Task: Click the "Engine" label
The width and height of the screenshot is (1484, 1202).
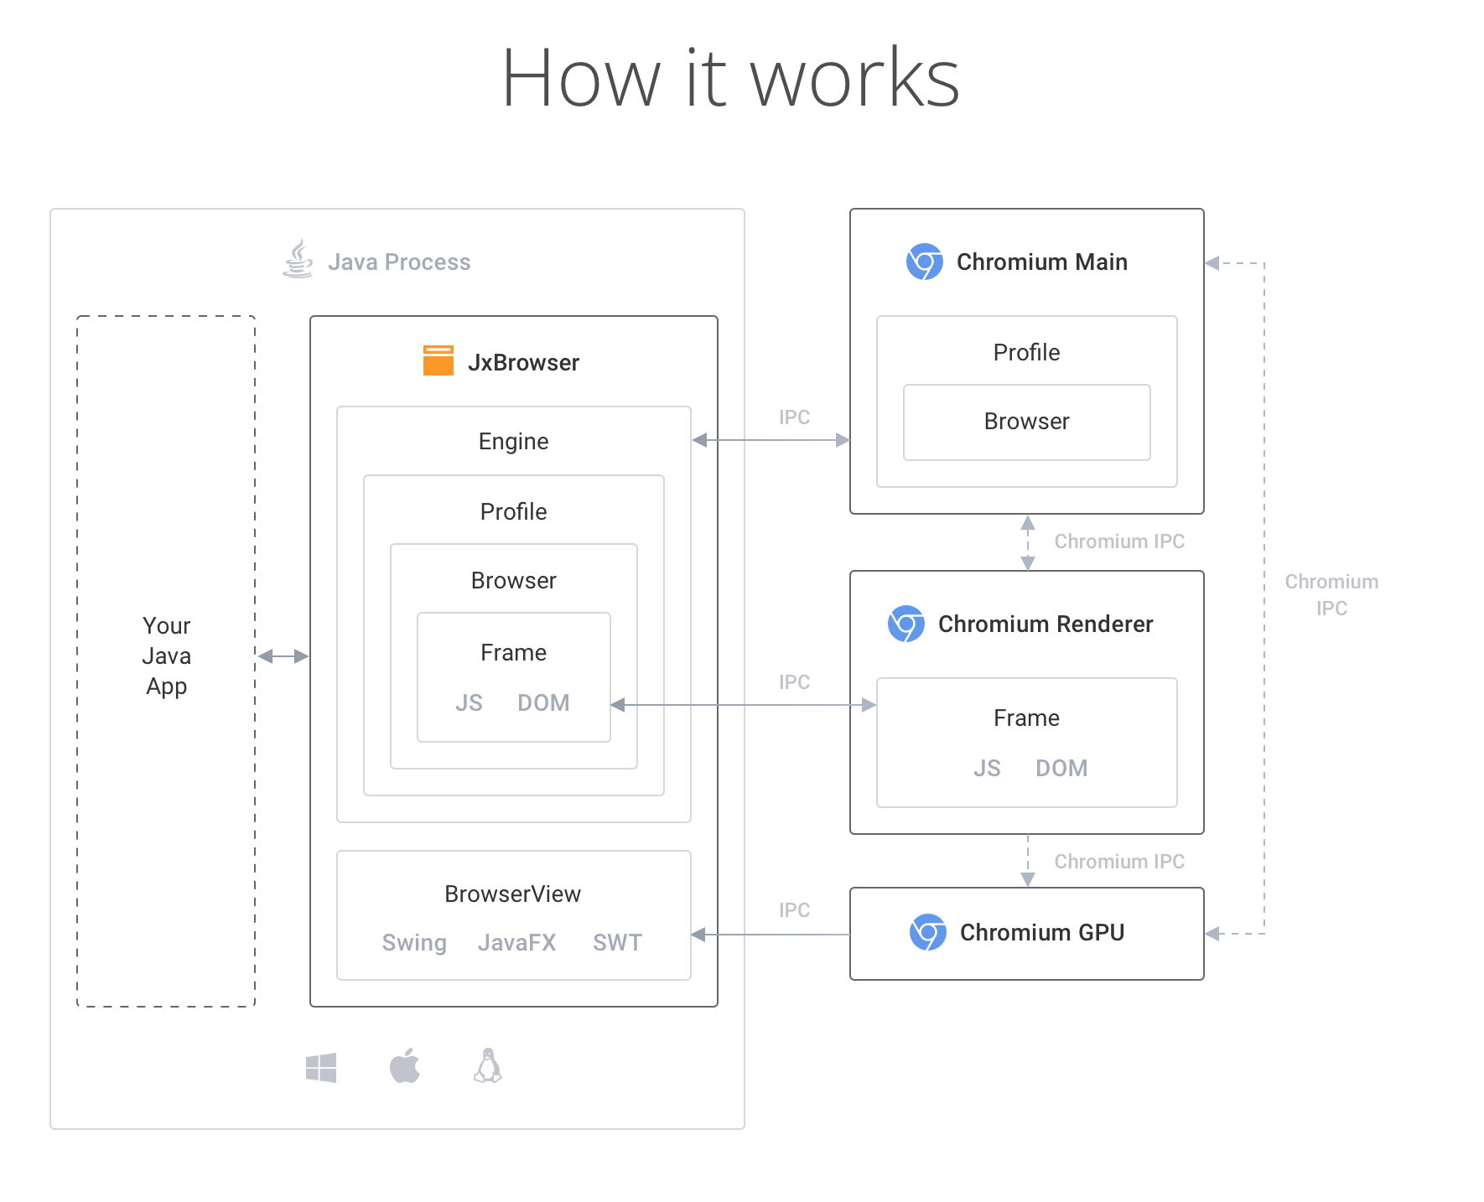Action: [x=514, y=442]
